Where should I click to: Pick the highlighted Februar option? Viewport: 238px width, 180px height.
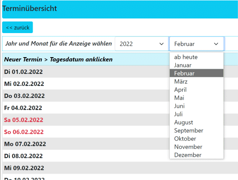[x=197, y=73]
